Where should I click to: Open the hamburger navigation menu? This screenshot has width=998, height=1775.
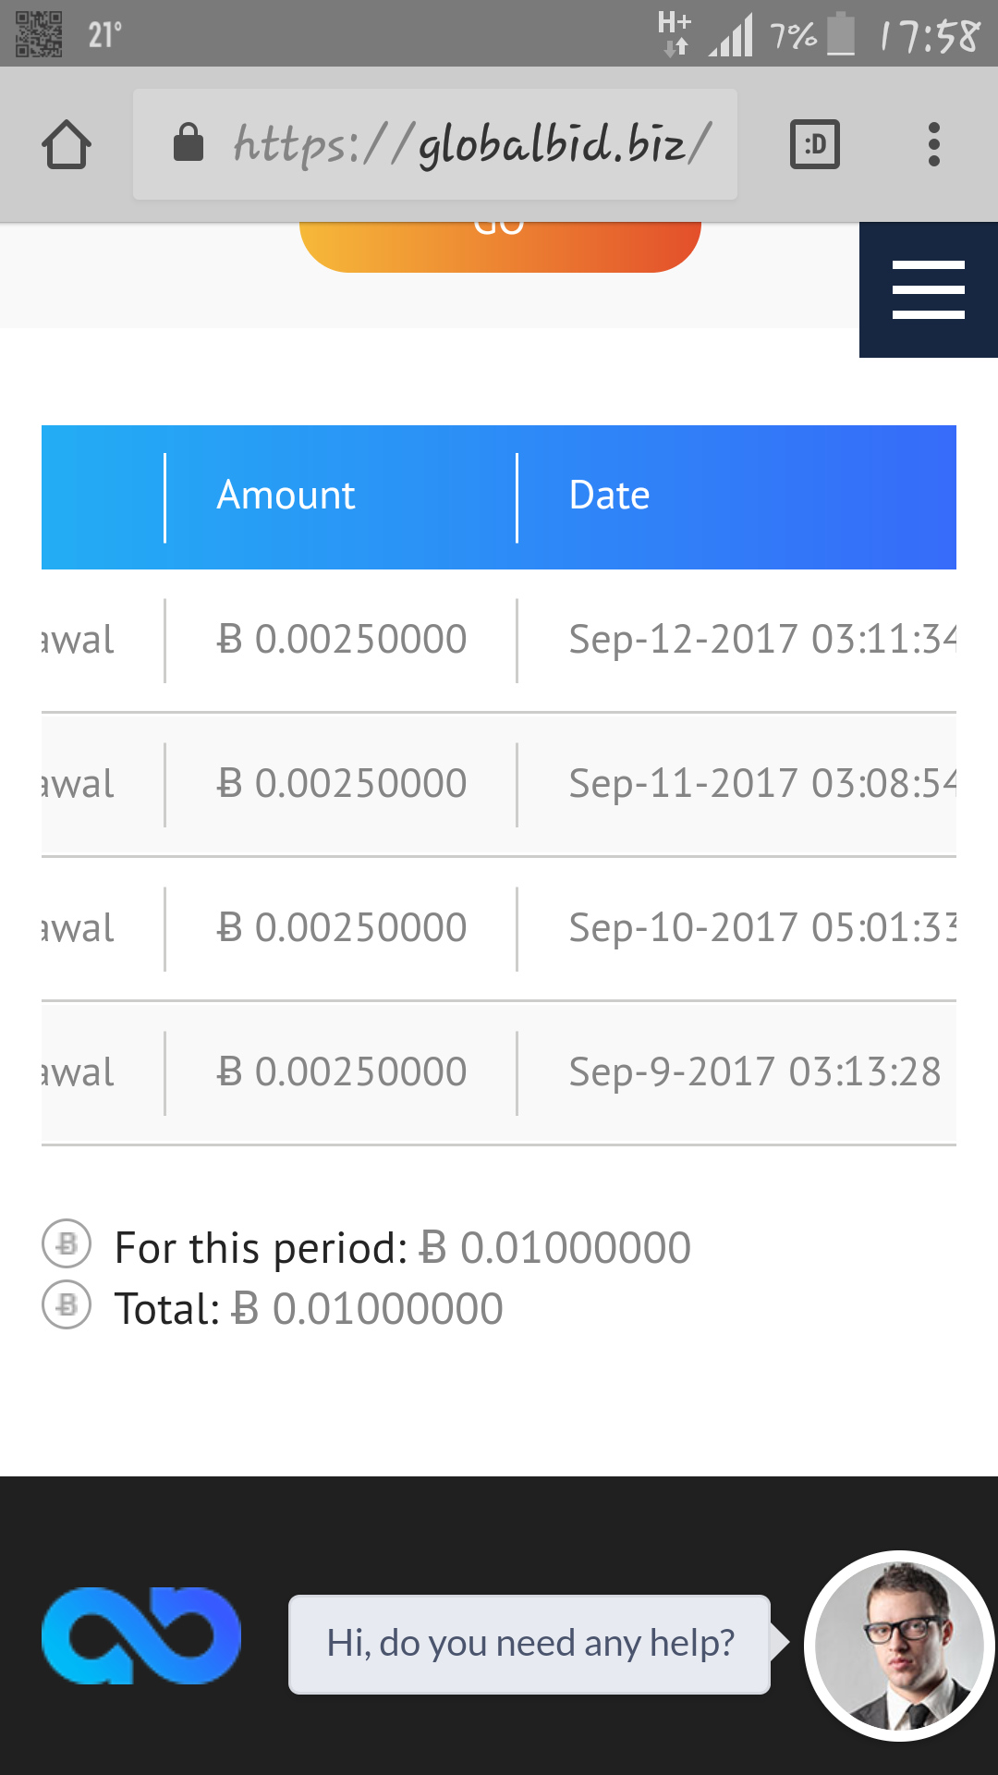point(928,289)
